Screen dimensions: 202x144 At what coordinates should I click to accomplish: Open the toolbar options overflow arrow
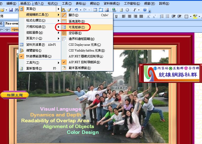[x=150, y=11]
